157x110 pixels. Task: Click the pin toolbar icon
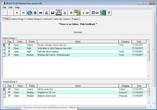coord(71,13)
